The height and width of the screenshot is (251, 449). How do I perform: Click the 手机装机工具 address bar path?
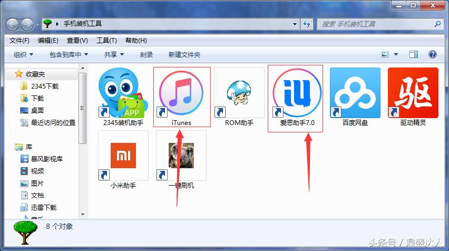tap(83, 24)
